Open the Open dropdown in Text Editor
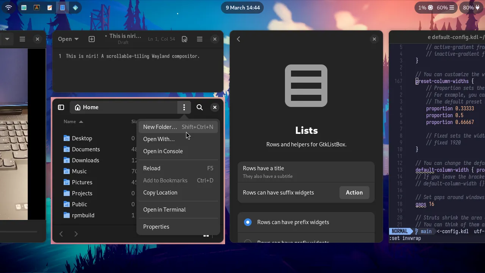Image resolution: width=485 pixels, height=273 pixels. tap(68, 39)
